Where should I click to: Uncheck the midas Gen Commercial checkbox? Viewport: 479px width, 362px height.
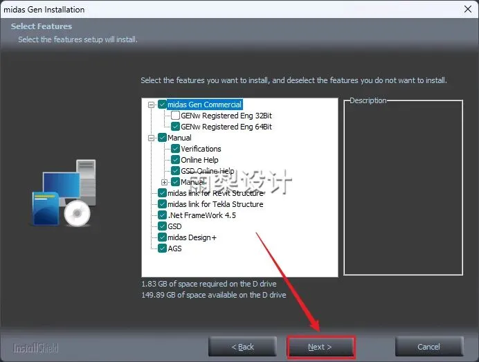[162, 105]
